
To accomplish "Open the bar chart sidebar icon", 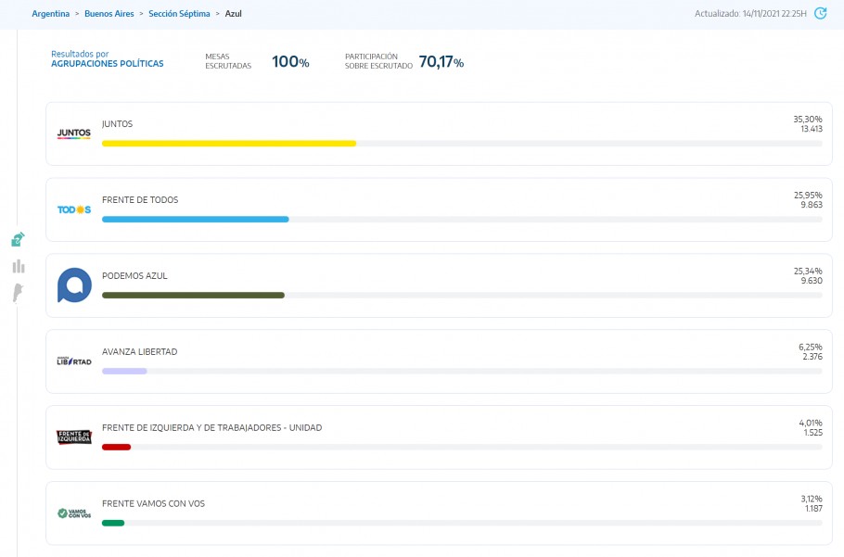I will tap(19, 266).
